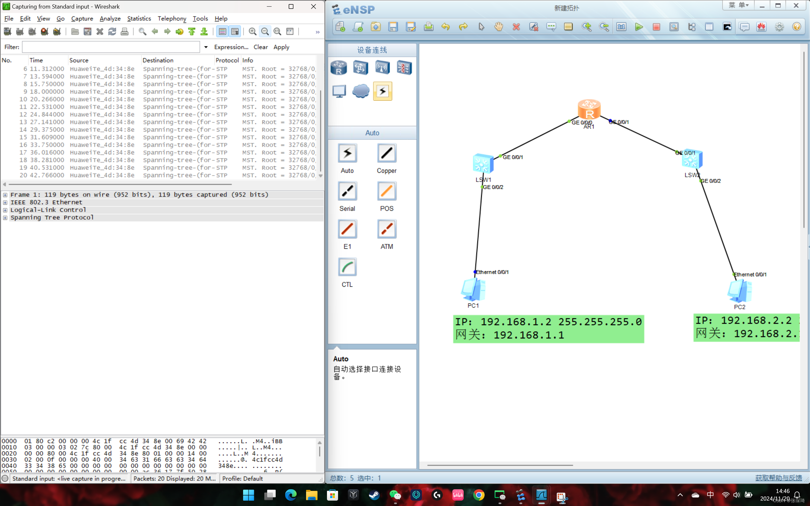Open the Statistics menu
This screenshot has height=506, width=810.
[139, 18]
